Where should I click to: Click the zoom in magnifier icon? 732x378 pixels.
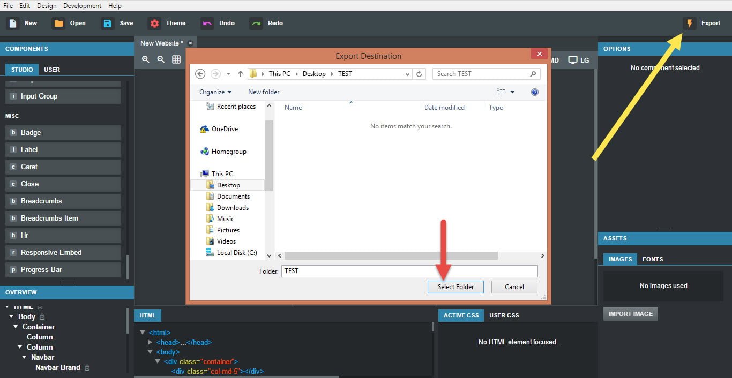click(146, 59)
